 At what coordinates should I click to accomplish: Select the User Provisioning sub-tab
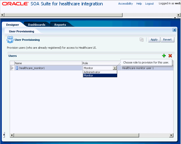point(21,31)
